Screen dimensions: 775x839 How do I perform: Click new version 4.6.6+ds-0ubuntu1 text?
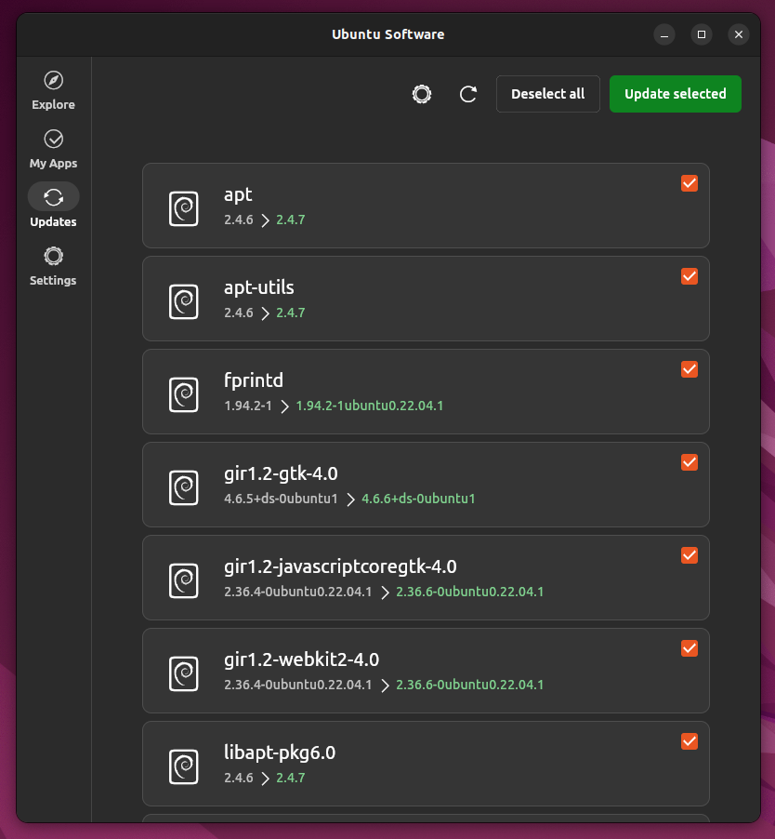[x=418, y=499]
